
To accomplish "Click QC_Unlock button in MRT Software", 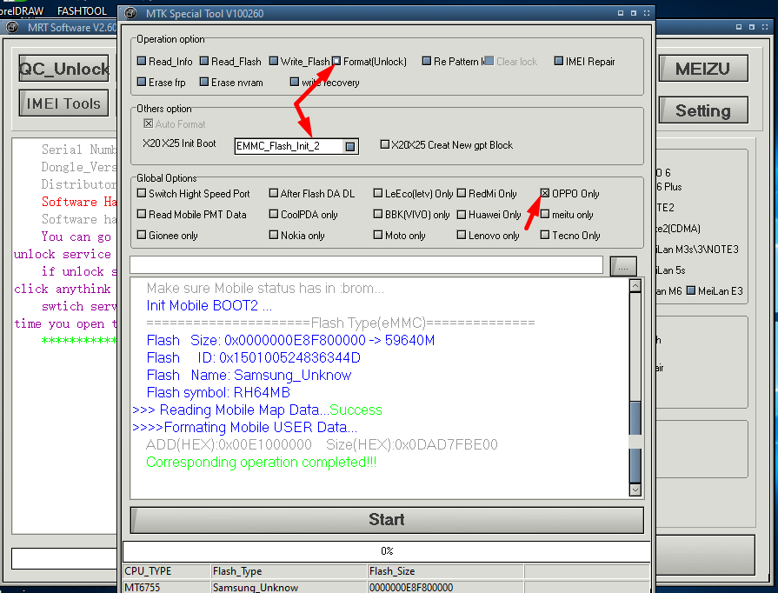I will 63,68.
